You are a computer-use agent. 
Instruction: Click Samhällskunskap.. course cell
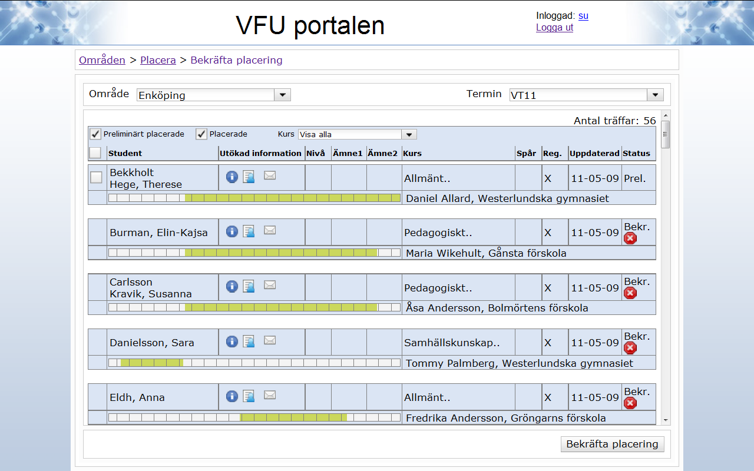tap(452, 343)
